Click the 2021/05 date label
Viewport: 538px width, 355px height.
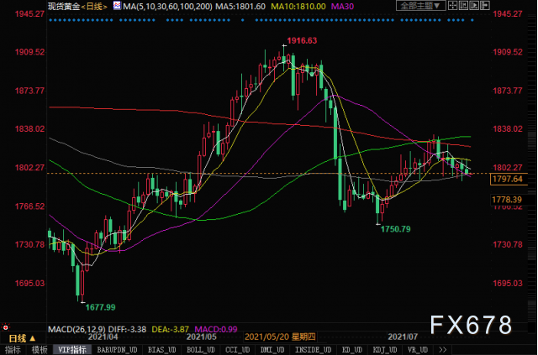point(202,337)
